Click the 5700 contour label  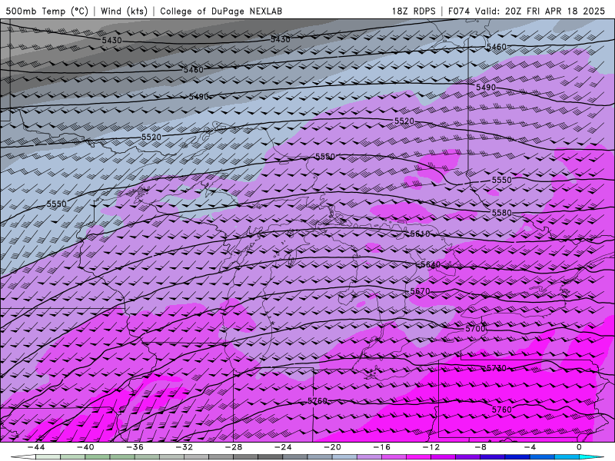[x=475, y=329]
